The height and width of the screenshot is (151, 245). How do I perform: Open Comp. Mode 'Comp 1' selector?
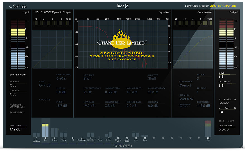click(185, 86)
